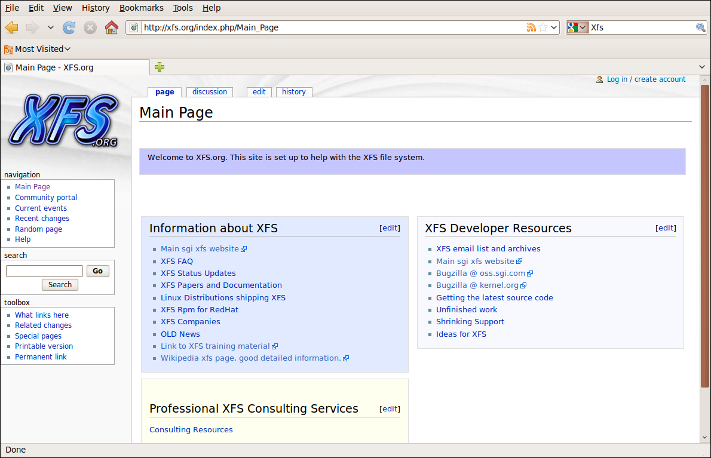Click the Go button in wiki search

[x=97, y=271]
